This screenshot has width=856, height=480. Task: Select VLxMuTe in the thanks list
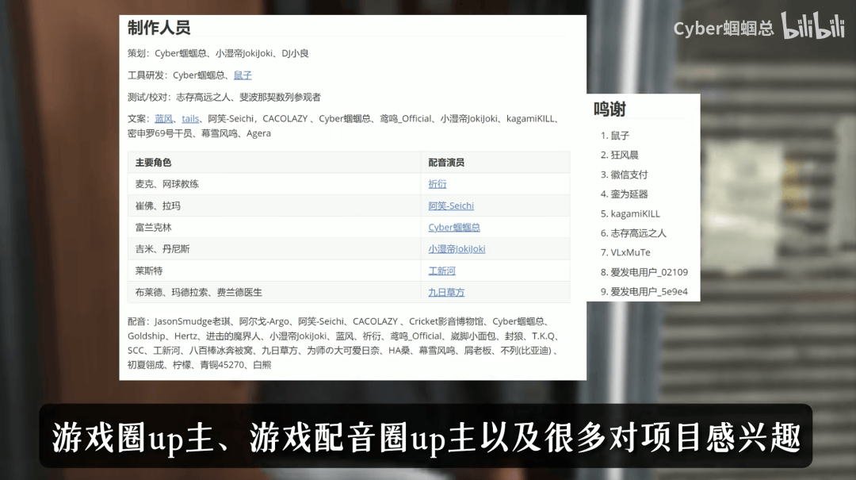[x=630, y=252]
